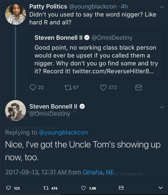The height and width of the screenshot is (195, 168).
Task: Send Patty Politics tweet via direct message
Action: (x=138, y=87)
